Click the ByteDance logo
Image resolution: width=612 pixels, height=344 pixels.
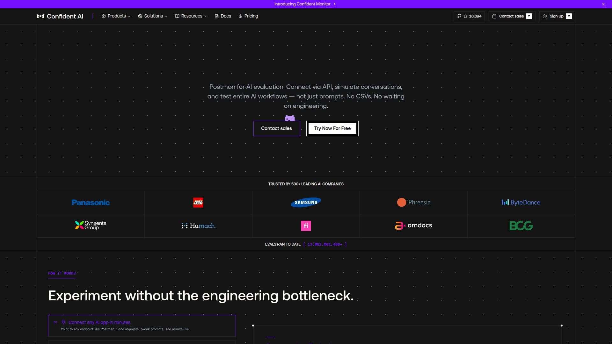pos(521,202)
